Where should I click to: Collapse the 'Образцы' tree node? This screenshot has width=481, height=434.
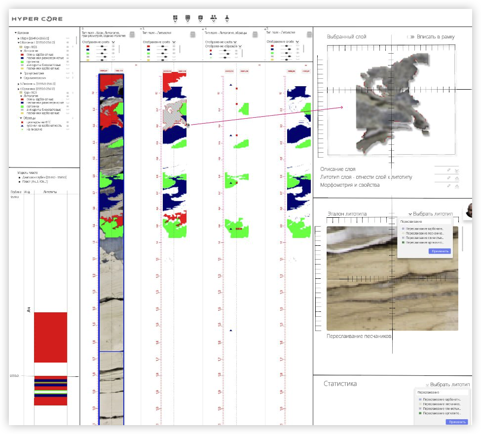click(21, 118)
